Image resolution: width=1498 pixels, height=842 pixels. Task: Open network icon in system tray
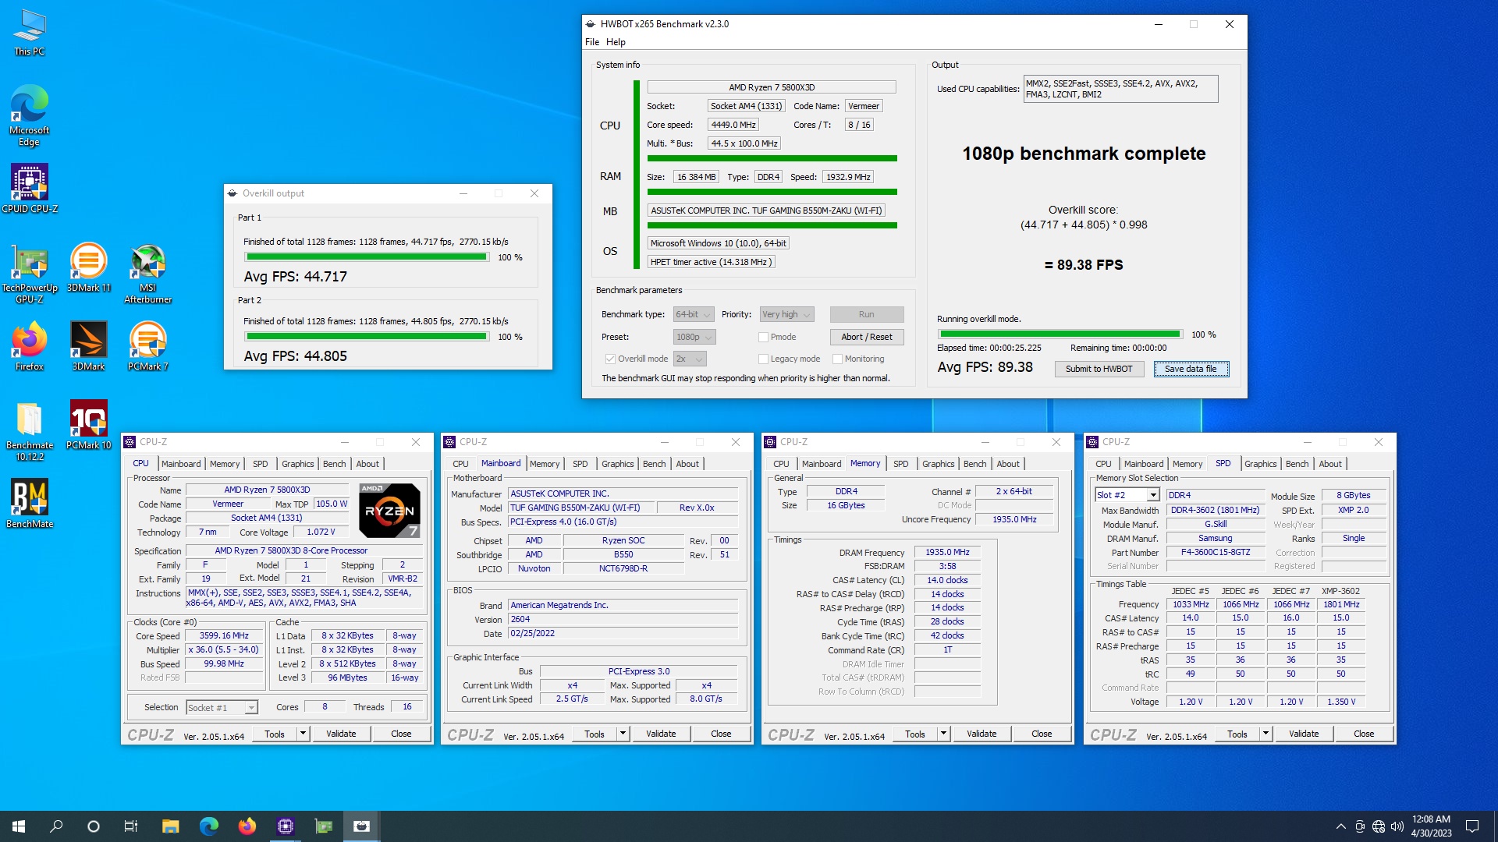pos(1379,826)
